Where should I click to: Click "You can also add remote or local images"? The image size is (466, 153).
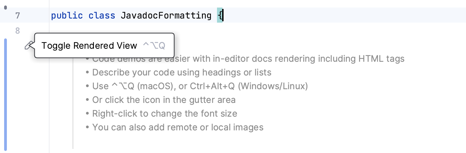tap(177, 128)
